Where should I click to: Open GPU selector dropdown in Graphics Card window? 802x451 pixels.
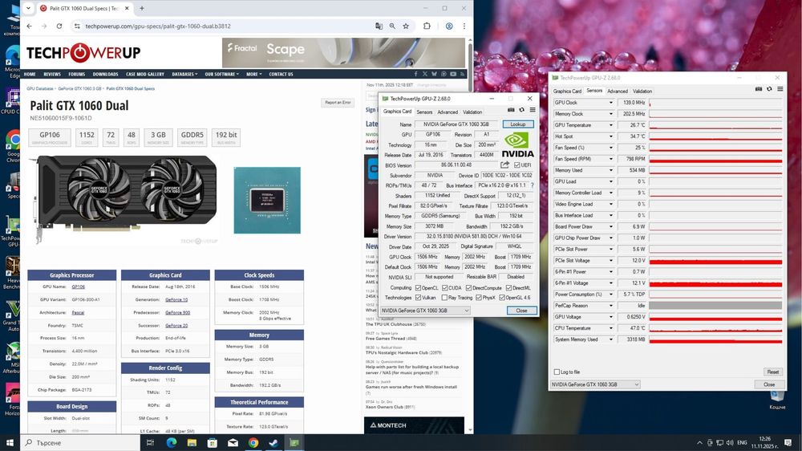coord(425,311)
